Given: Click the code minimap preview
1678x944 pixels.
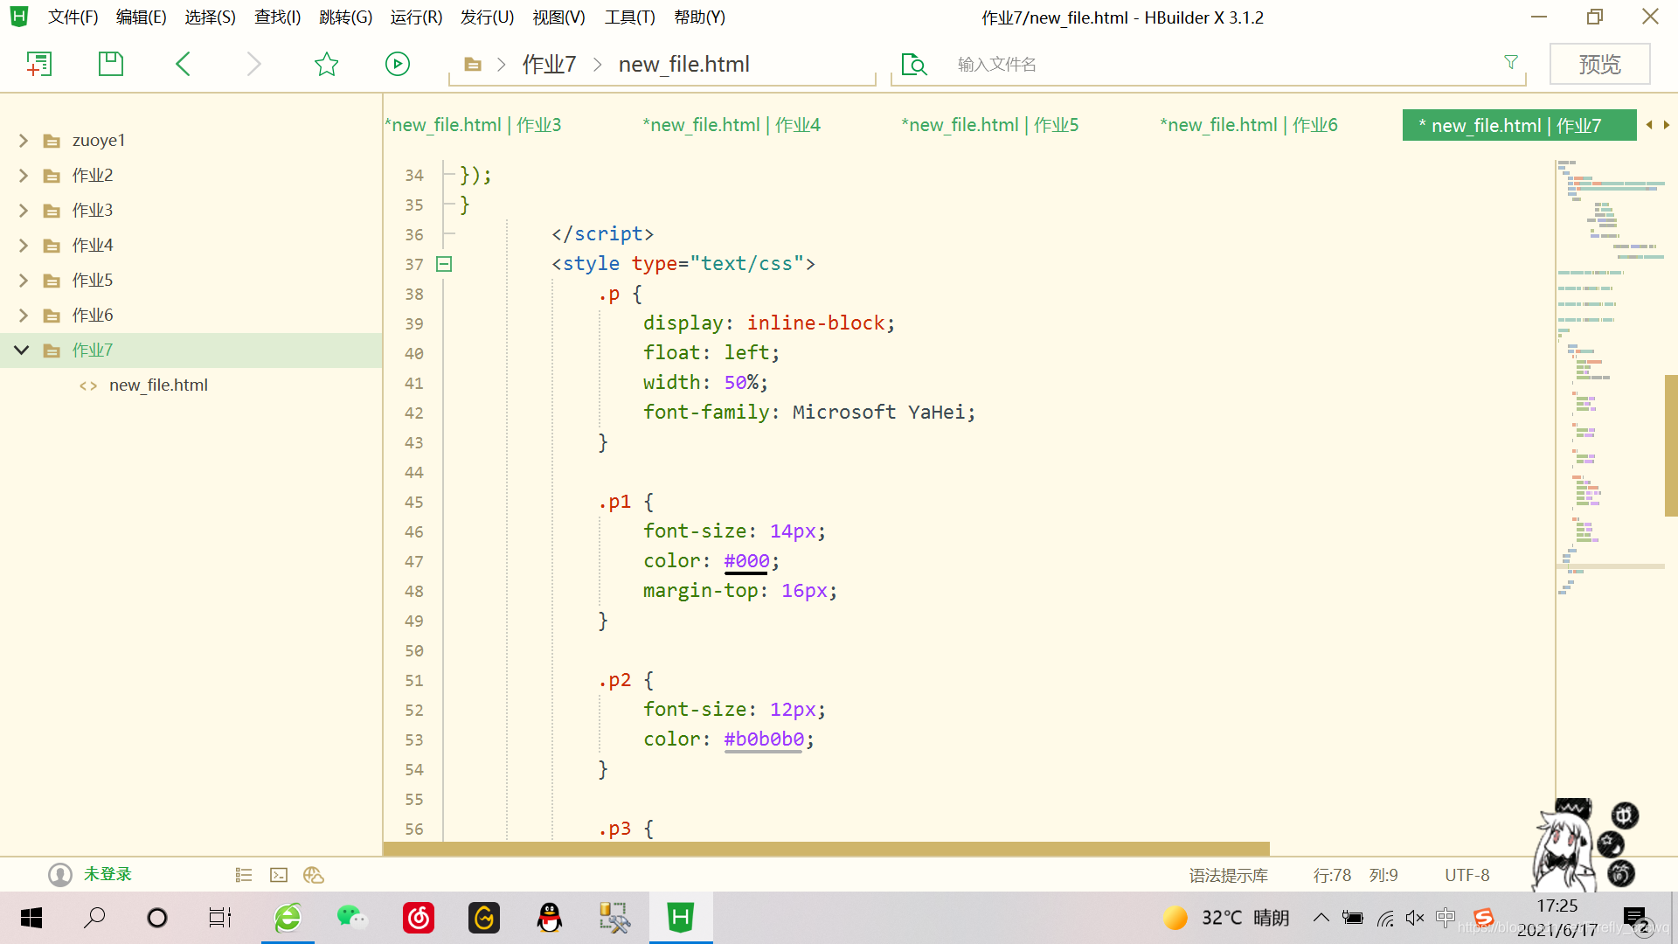Looking at the screenshot, I should coord(1610,376).
